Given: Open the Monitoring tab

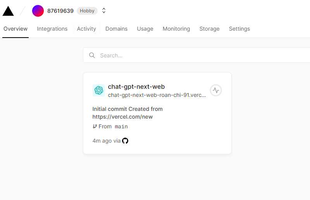Looking at the screenshot, I should [176, 29].
